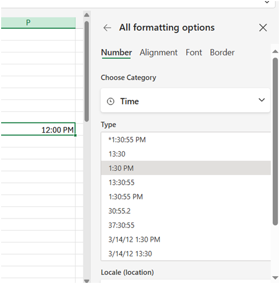The width and height of the screenshot is (280, 284).
Task: Switch to the Alignment tab
Action: (x=158, y=53)
